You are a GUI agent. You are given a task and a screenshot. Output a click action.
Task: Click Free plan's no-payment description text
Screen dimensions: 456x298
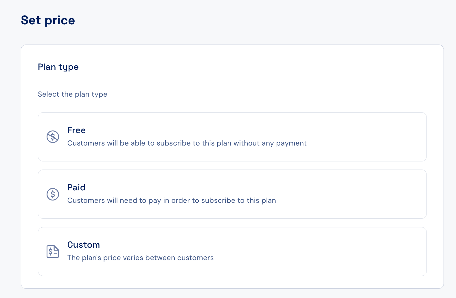pyautogui.click(x=187, y=143)
